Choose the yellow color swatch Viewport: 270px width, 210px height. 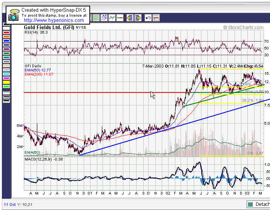[x=6, y=82]
